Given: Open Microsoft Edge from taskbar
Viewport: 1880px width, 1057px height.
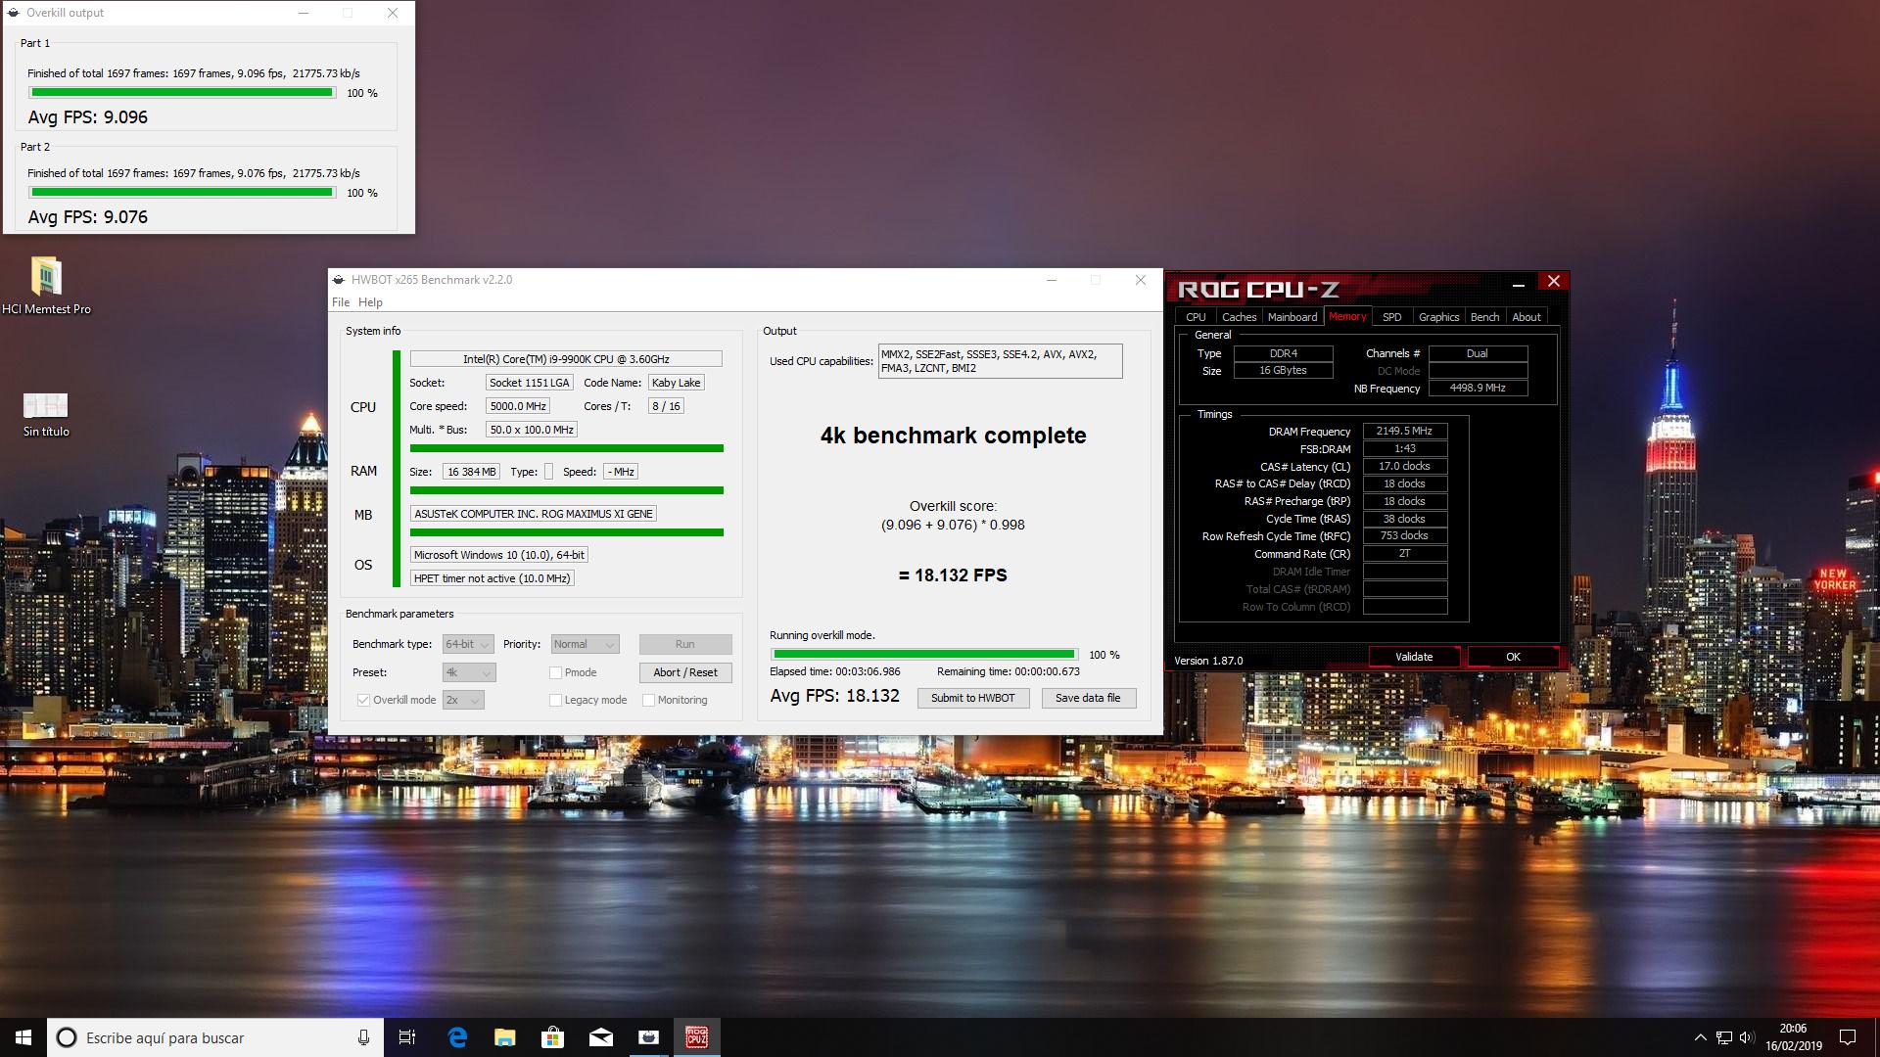Looking at the screenshot, I should point(457,1037).
